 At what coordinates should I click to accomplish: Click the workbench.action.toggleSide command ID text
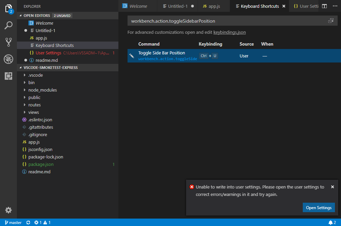[167, 59]
